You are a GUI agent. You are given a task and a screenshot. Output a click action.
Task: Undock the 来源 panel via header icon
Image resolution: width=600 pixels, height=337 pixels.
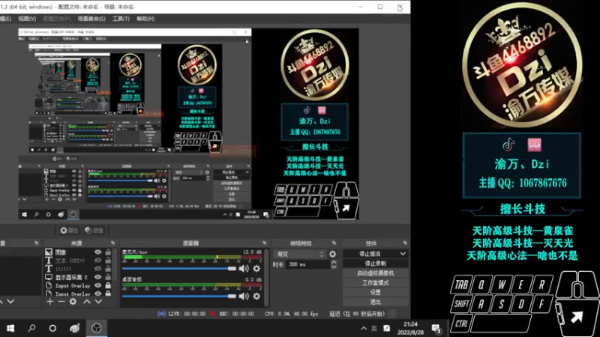point(113,243)
